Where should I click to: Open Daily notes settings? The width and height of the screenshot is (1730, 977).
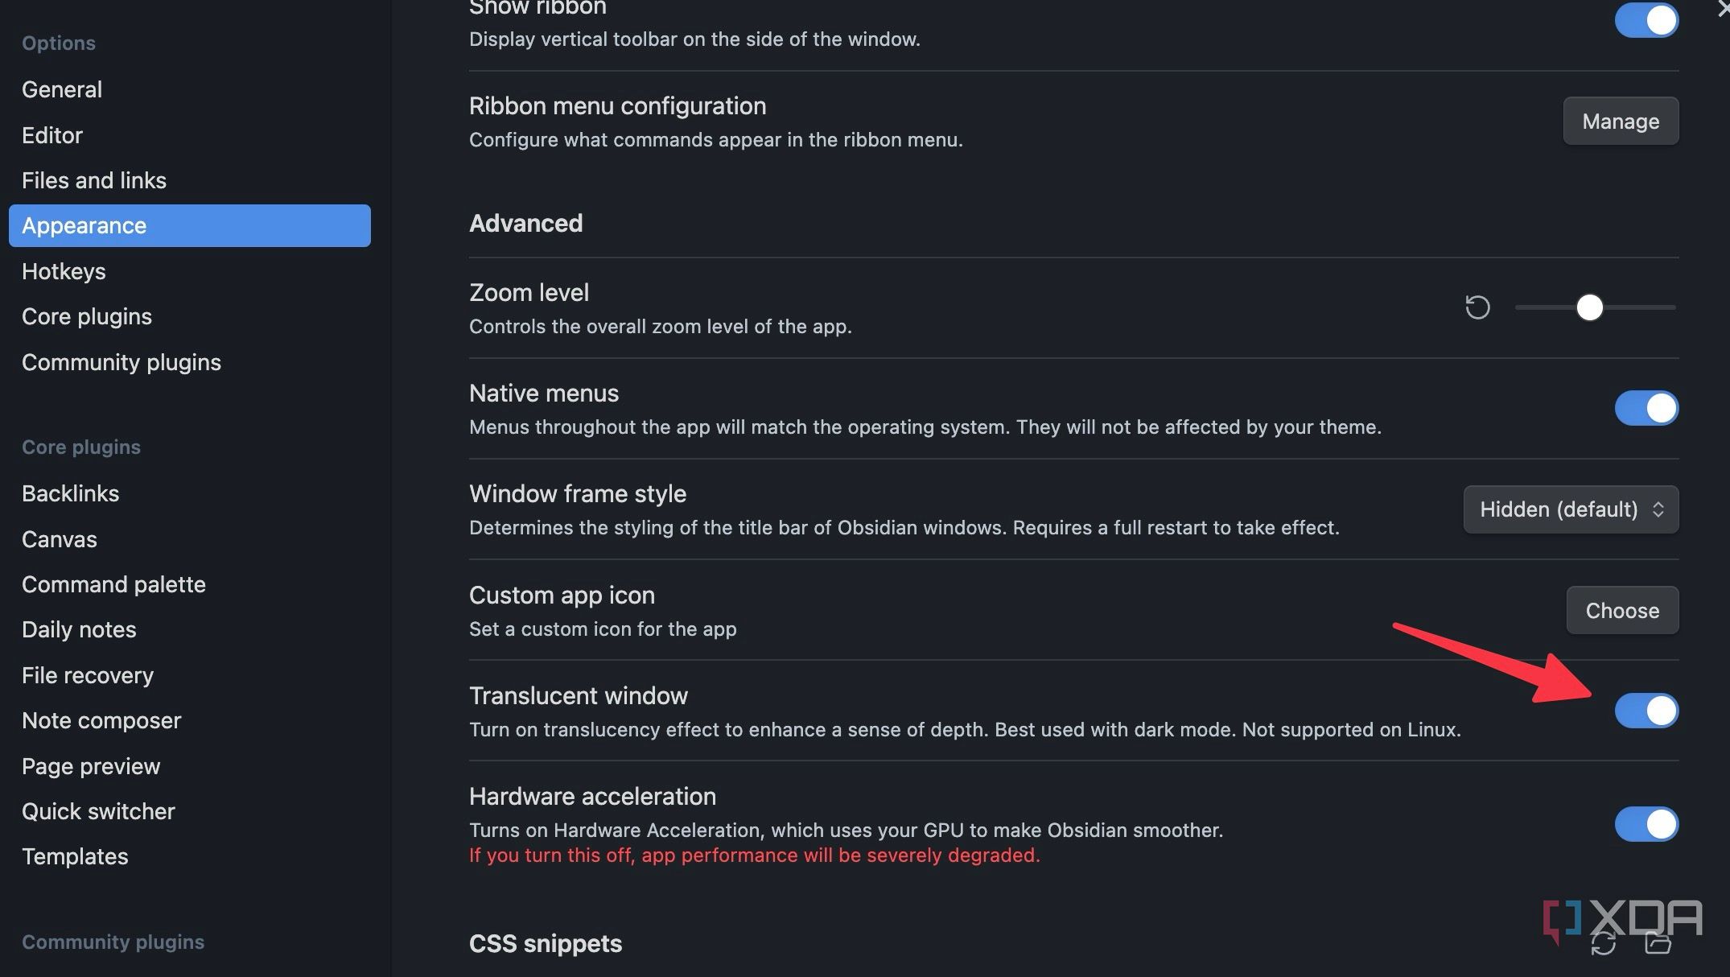pos(79,629)
